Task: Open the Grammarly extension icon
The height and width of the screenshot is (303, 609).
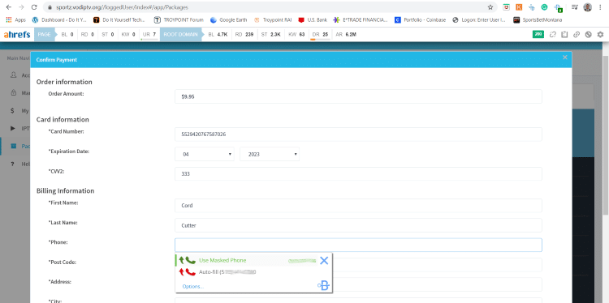Action: 545,7
